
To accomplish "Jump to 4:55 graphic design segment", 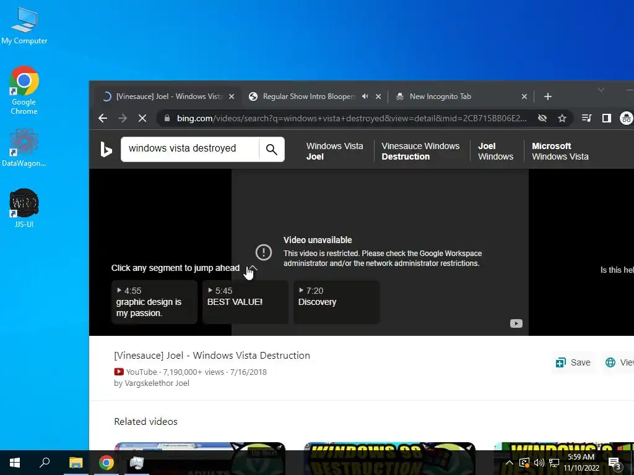I will pos(154,302).
